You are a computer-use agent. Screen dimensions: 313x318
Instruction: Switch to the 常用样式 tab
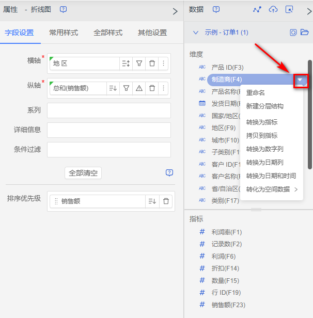click(x=64, y=33)
